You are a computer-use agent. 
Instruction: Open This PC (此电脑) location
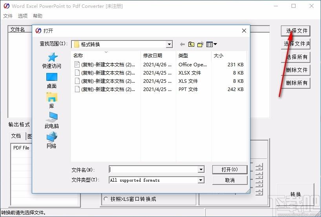[51, 120]
